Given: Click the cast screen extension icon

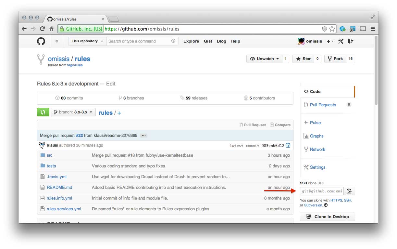Looking at the screenshot, I should click(x=363, y=29).
